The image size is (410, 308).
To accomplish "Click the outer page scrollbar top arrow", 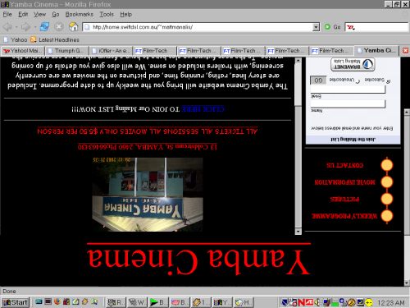I will pos(407,112).
